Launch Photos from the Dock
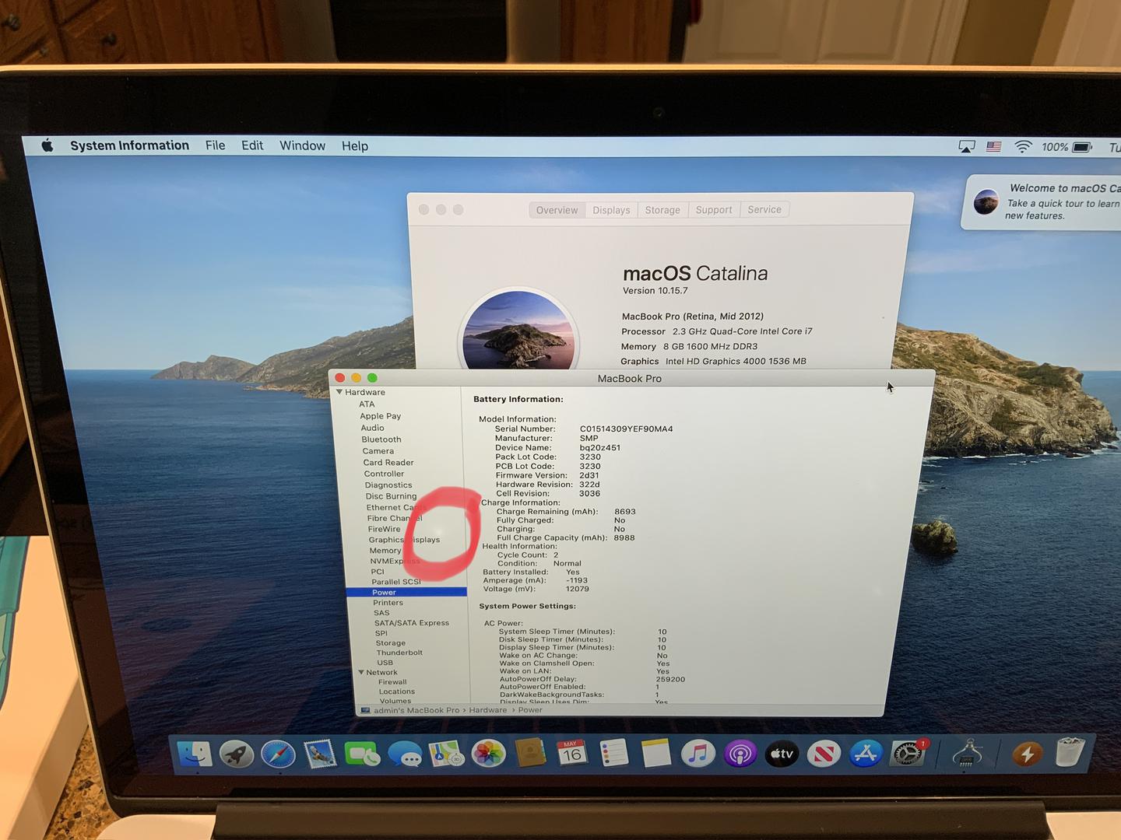 pos(489,754)
